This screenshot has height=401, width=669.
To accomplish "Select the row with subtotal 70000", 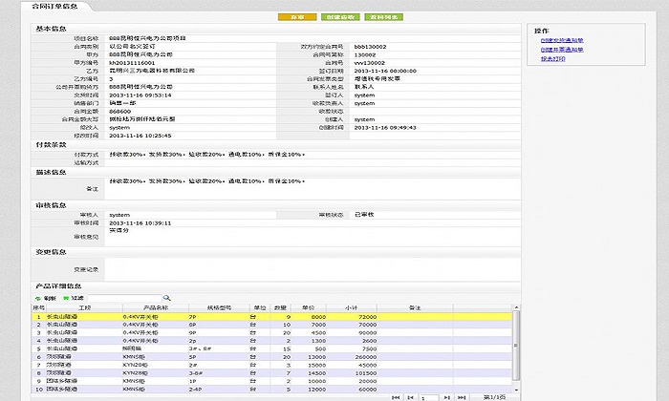I will tap(271, 325).
